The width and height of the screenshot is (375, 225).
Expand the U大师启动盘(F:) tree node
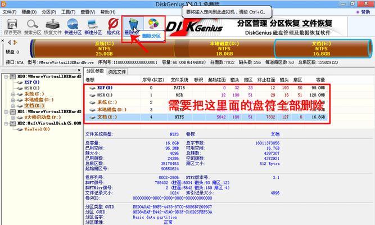(13, 118)
